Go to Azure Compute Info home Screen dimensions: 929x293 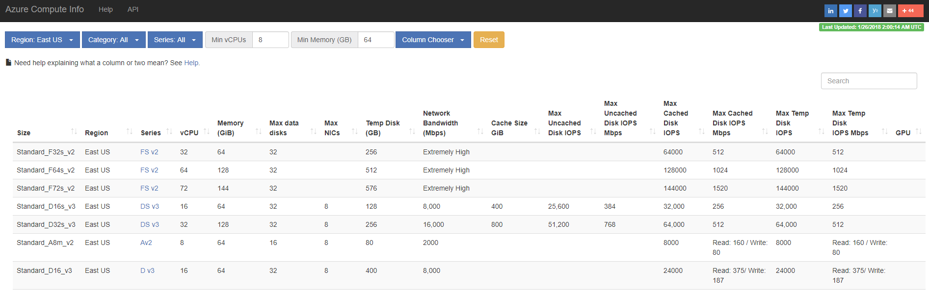(x=45, y=9)
